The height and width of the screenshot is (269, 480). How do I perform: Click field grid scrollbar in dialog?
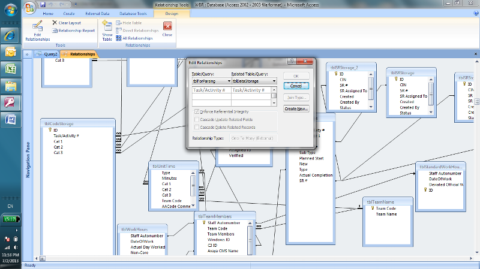tap(274, 96)
